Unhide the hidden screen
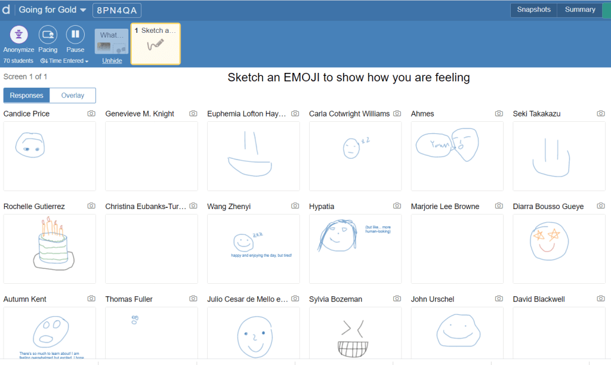Screen dimensions: 611x365 point(112,61)
